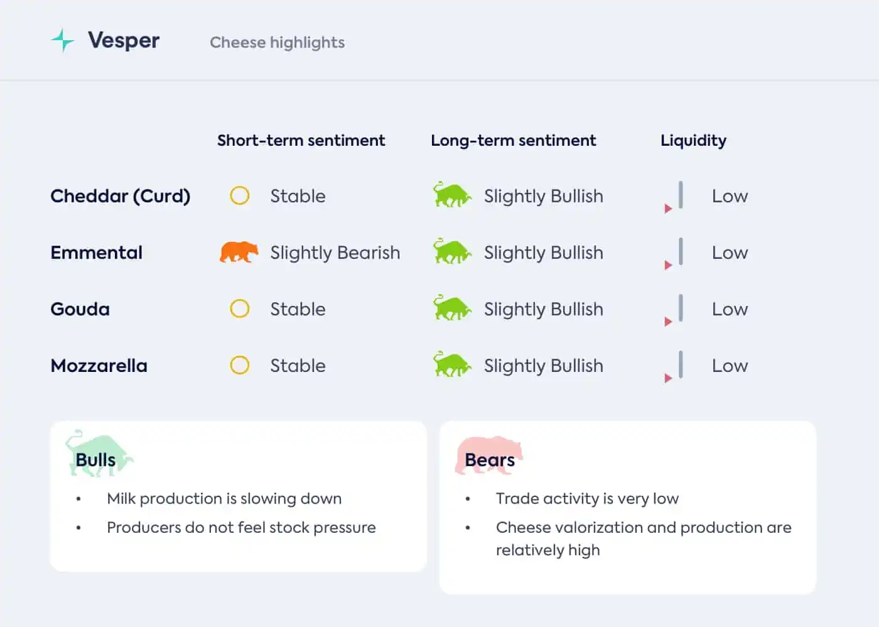Click the orange bear icon for Emmental
This screenshot has width=879, height=627.
[239, 252]
